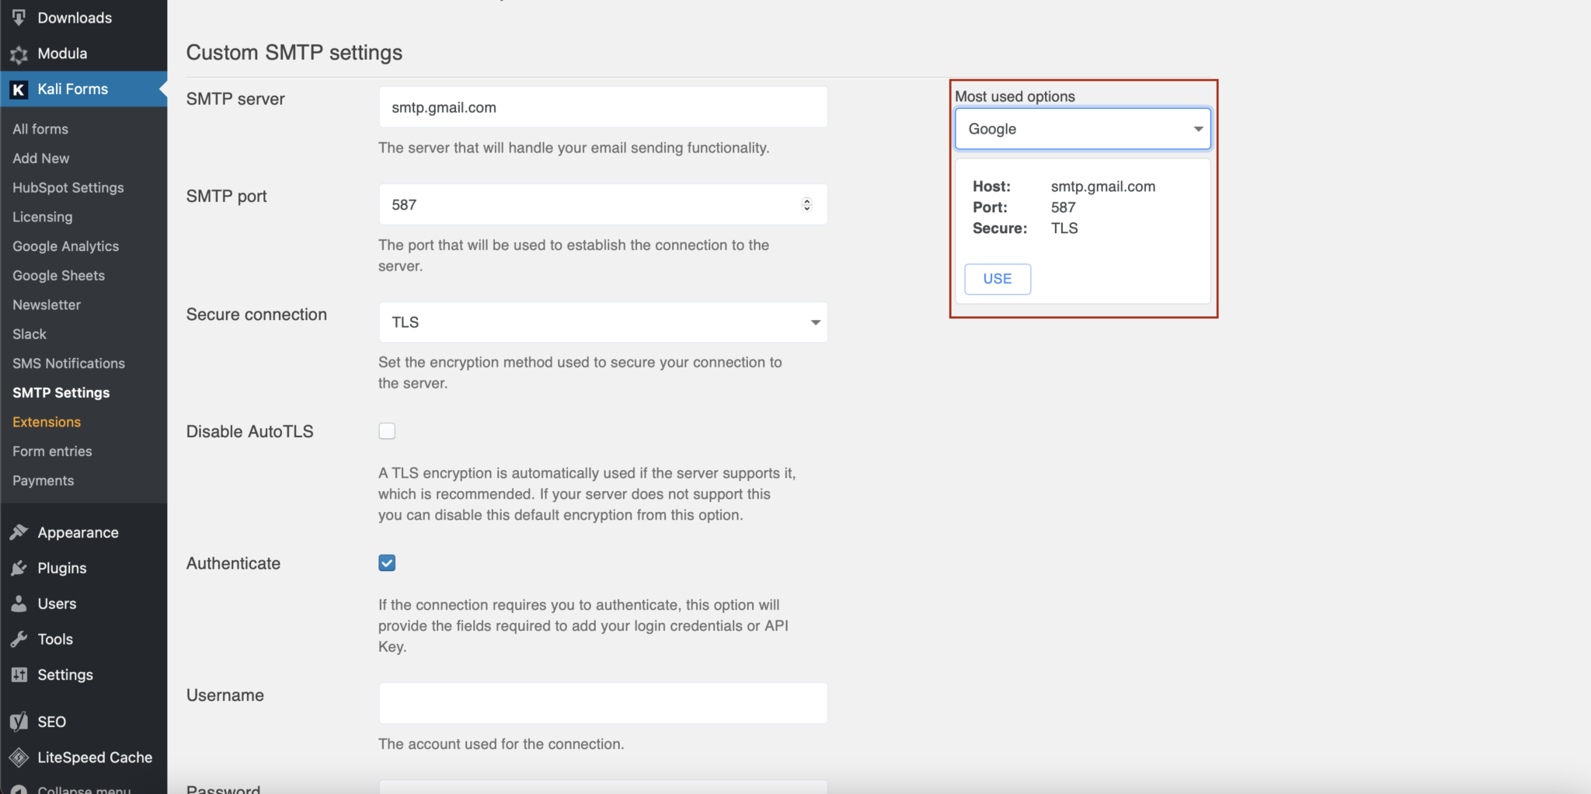The height and width of the screenshot is (794, 1591).
Task: Open the Extensions menu item
Action: coord(46,422)
